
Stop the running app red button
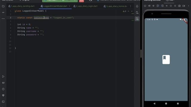(x=81, y=1)
